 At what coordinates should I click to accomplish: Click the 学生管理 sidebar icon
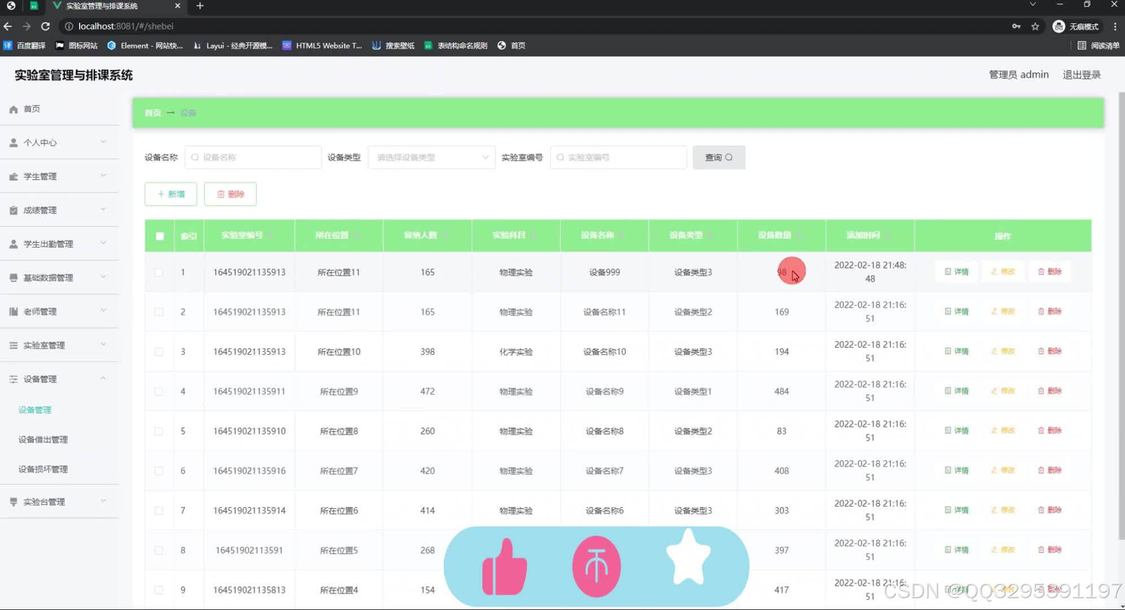pos(14,176)
